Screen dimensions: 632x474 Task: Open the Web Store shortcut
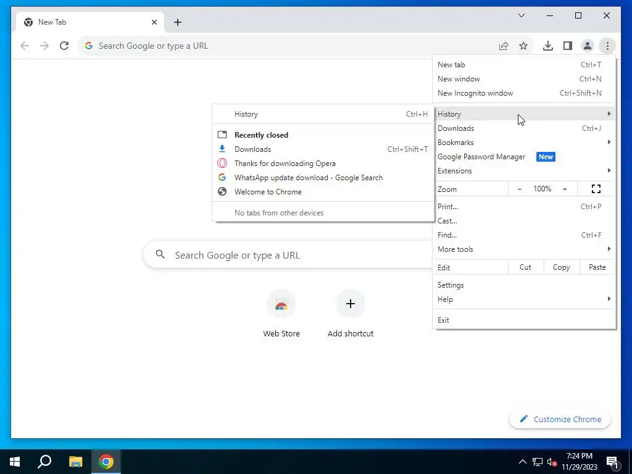click(281, 313)
